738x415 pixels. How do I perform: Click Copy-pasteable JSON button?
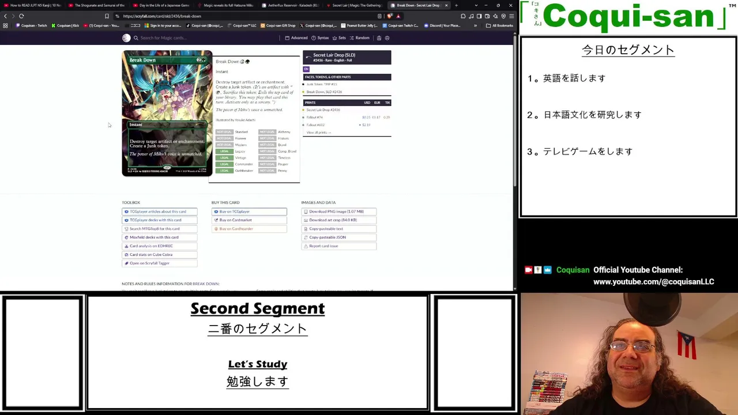tap(339, 237)
